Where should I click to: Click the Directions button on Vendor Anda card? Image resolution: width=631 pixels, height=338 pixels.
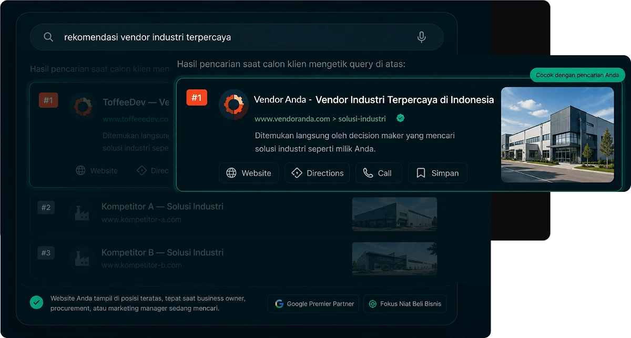[317, 173]
